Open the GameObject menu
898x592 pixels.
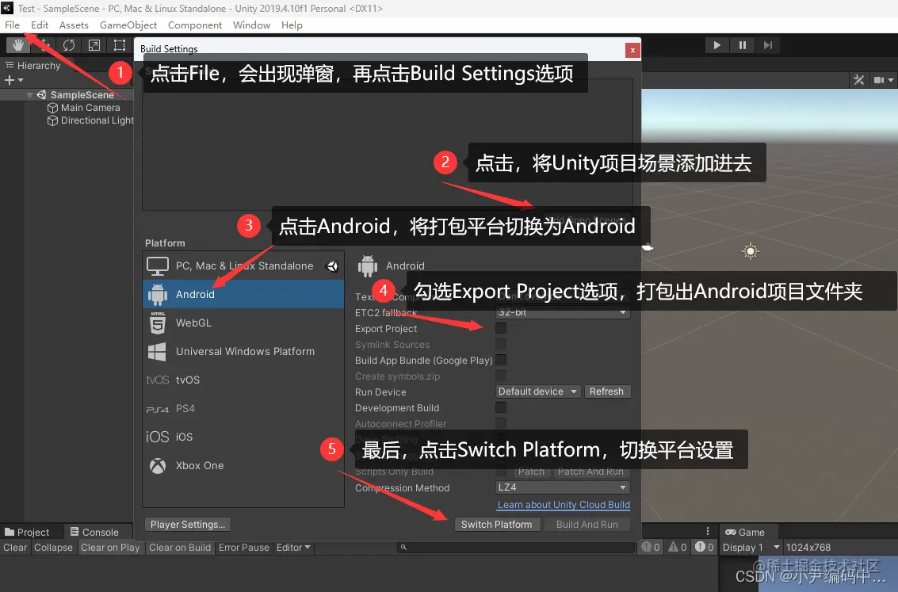(x=128, y=25)
